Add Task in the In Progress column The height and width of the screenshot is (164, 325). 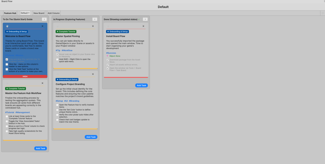coord(91,137)
